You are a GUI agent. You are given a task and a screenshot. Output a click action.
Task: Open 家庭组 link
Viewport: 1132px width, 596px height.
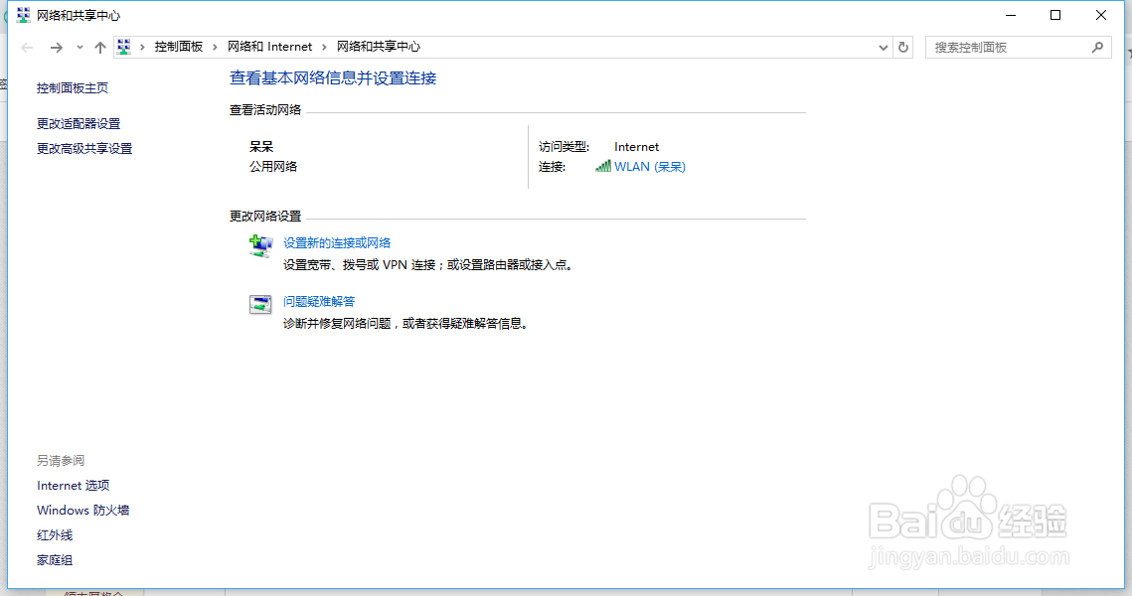click(55, 560)
